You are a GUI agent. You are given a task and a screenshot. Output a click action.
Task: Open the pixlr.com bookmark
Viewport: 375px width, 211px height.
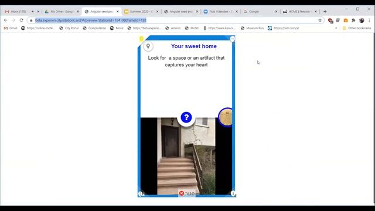coord(284,28)
